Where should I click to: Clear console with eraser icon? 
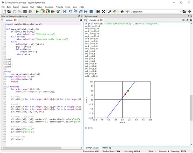click(187, 20)
